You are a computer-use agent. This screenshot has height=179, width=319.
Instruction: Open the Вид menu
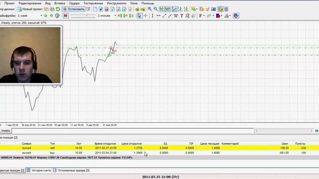click(x=48, y=3)
